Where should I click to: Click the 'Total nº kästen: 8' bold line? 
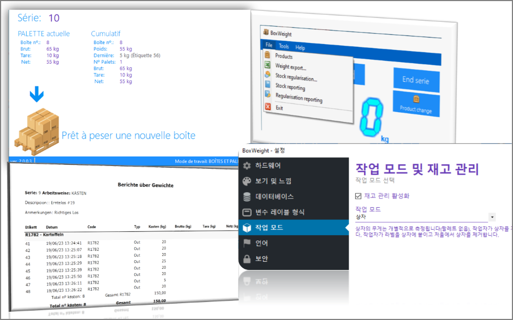pyautogui.click(x=68, y=305)
